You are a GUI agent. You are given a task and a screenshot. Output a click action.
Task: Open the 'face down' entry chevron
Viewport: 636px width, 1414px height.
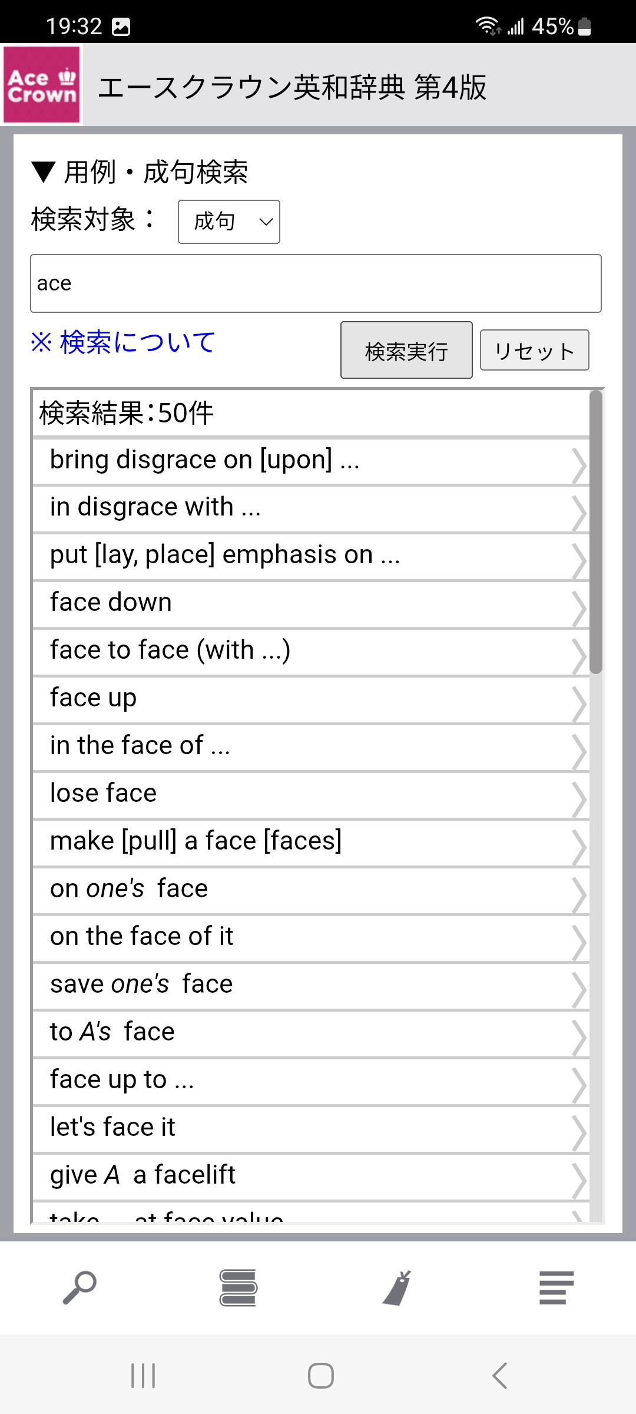(579, 608)
